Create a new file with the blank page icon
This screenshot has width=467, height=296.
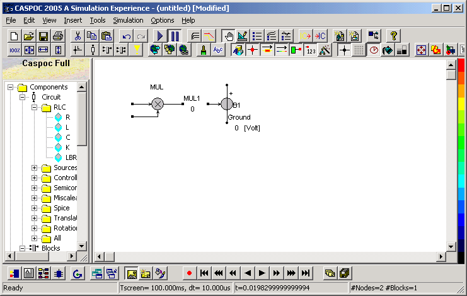(x=14, y=36)
